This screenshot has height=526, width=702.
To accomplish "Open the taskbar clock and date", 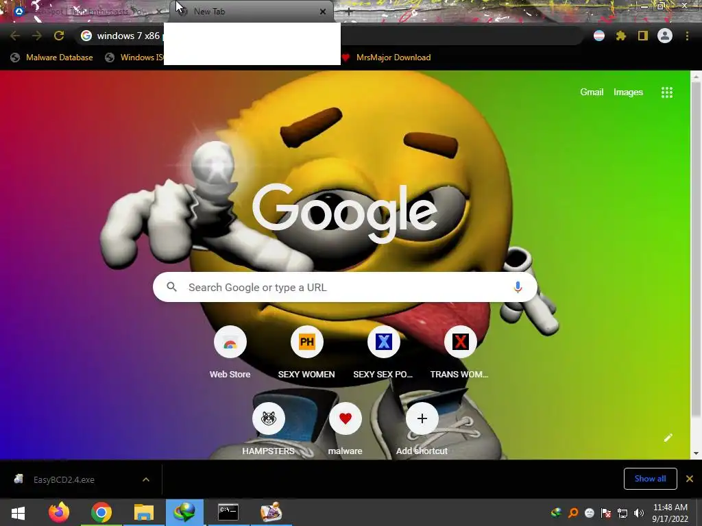I will click(x=670, y=513).
